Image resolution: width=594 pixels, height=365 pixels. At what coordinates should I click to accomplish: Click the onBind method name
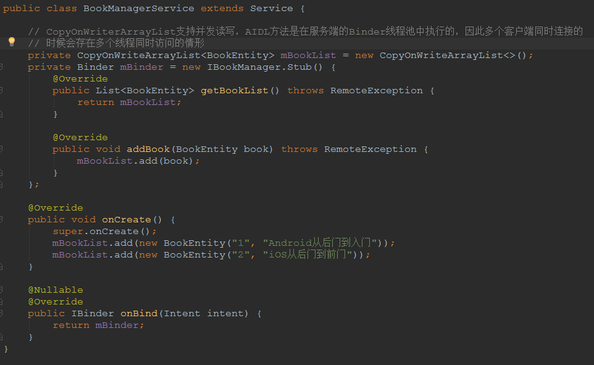(x=139, y=314)
